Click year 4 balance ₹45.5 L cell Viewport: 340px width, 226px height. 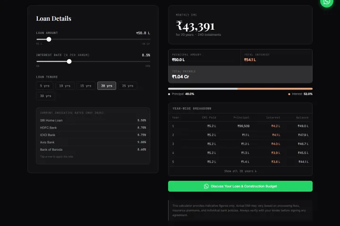tap(303, 153)
